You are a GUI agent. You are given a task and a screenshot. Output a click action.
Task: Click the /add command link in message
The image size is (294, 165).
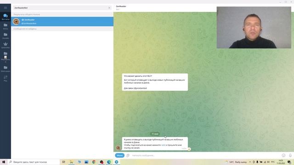click(x=163, y=145)
